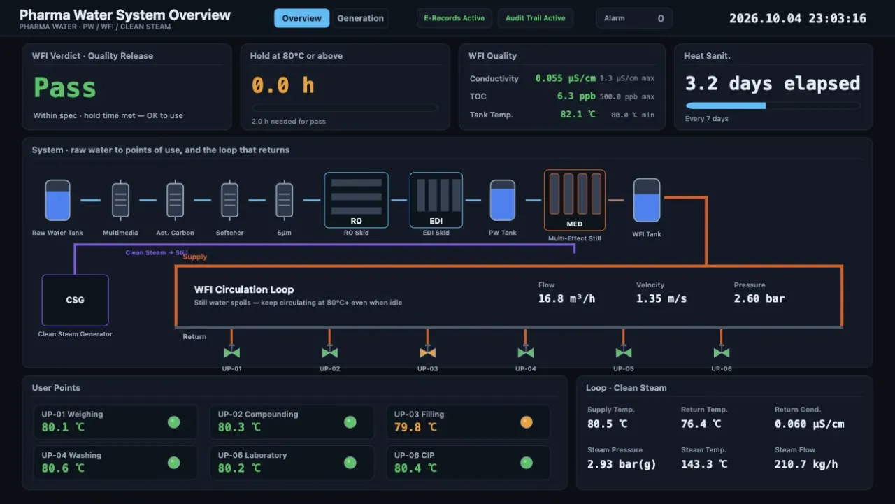This screenshot has height=504, width=895.
Task: Select the UP-04 Washing card
Action: [115, 463]
